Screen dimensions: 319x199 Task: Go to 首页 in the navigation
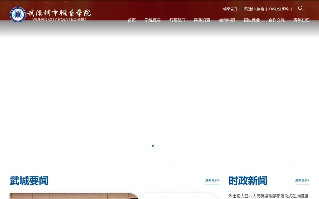point(132,20)
